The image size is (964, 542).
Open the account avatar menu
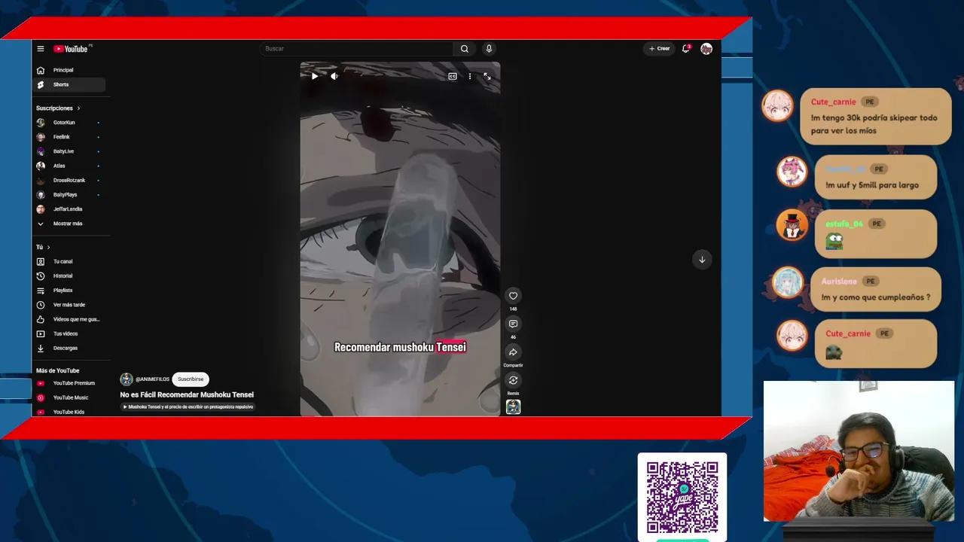(x=706, y=49)
